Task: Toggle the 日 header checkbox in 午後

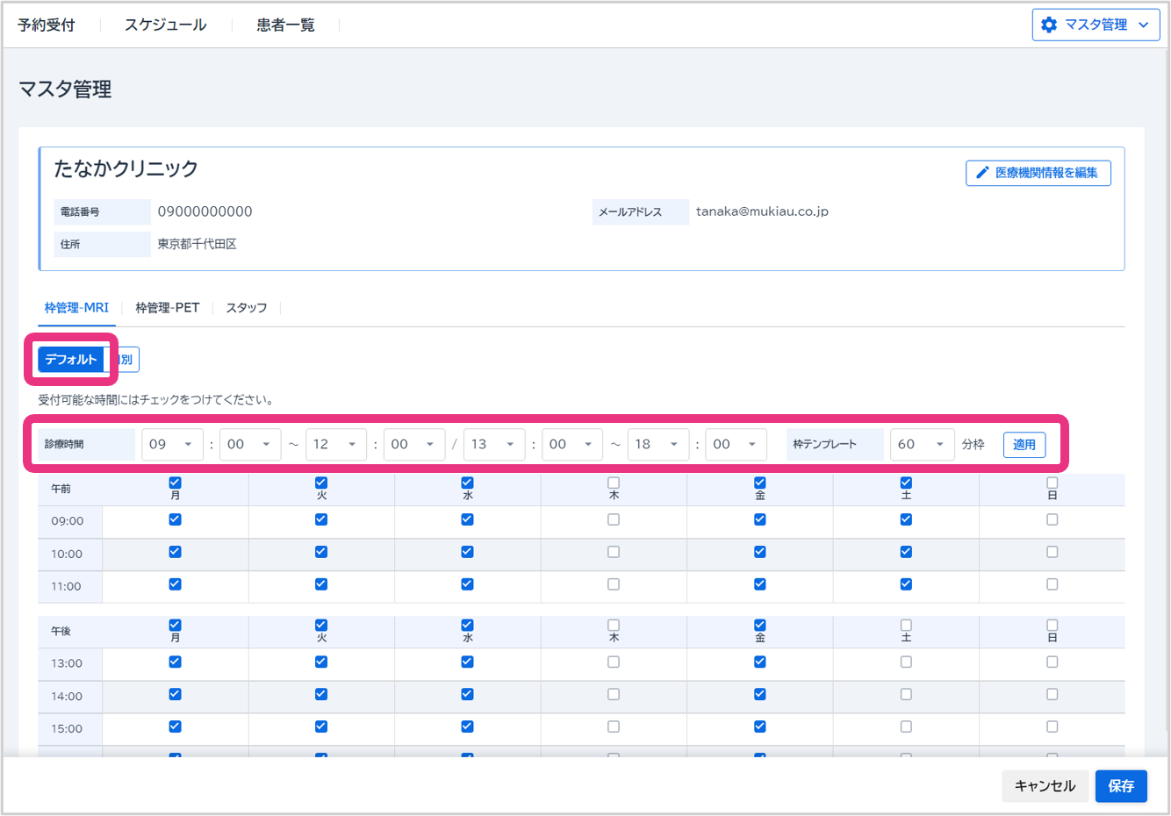Action: tap(1052, 626)
